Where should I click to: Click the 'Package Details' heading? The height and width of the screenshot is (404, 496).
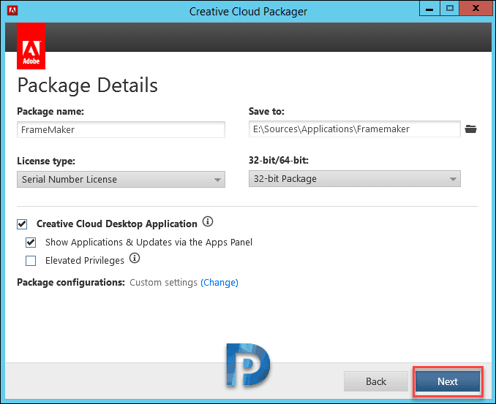88,85
